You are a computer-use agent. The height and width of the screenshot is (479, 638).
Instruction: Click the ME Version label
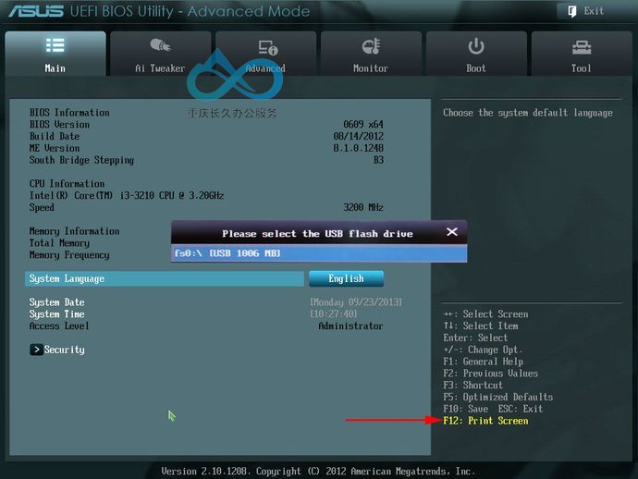pyautogui.click(x=55, y=148)
